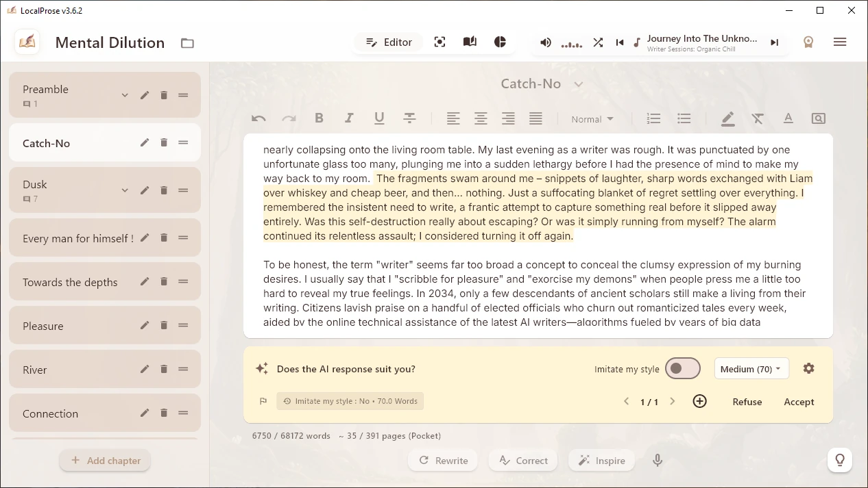Click the Rewrite button
Image resolution: width=868 pixels, height=488 pixels.
tap(444, 461)
